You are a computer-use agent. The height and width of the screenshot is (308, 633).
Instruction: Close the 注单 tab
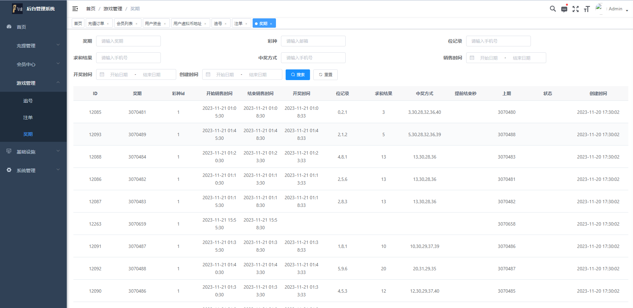[246, 23]
